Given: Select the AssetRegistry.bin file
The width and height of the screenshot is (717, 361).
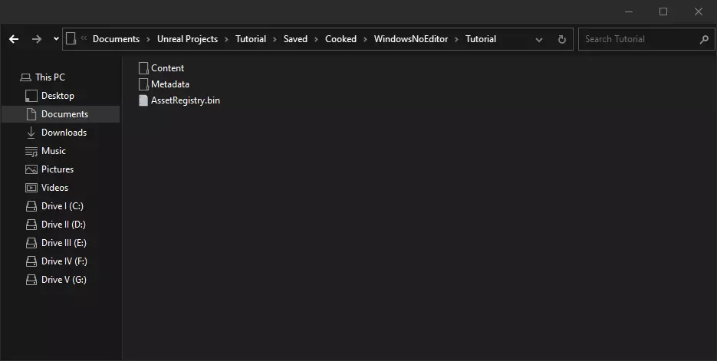Looking at the screenshot, I should point(185,100).
